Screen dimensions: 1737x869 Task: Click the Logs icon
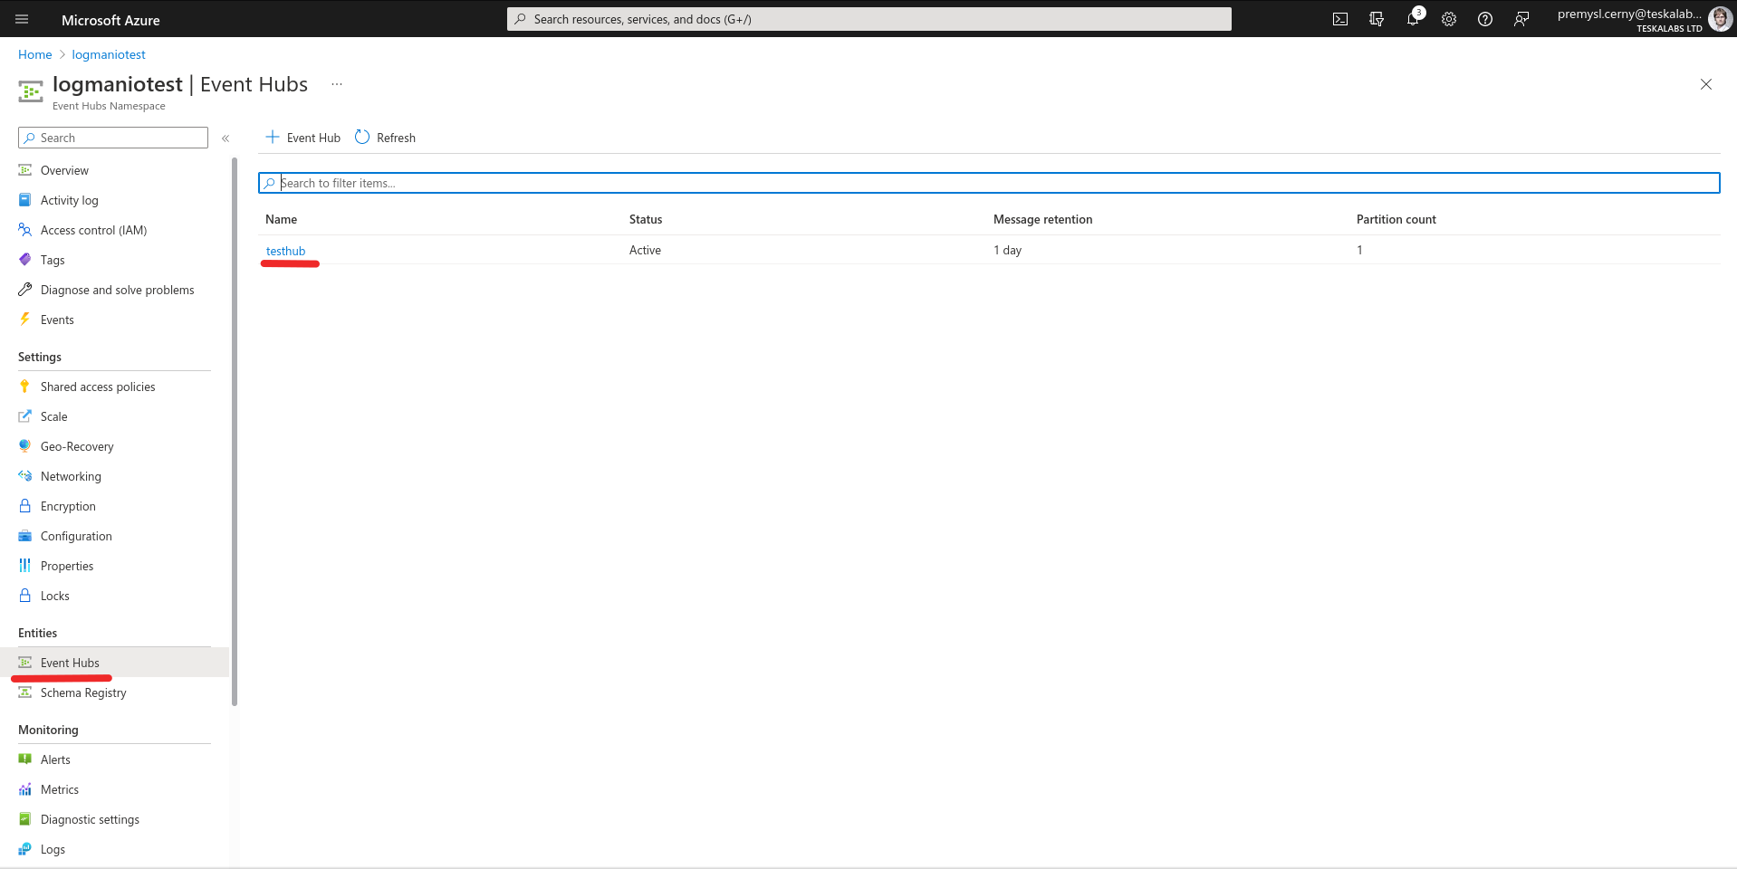tap(25, 849)
